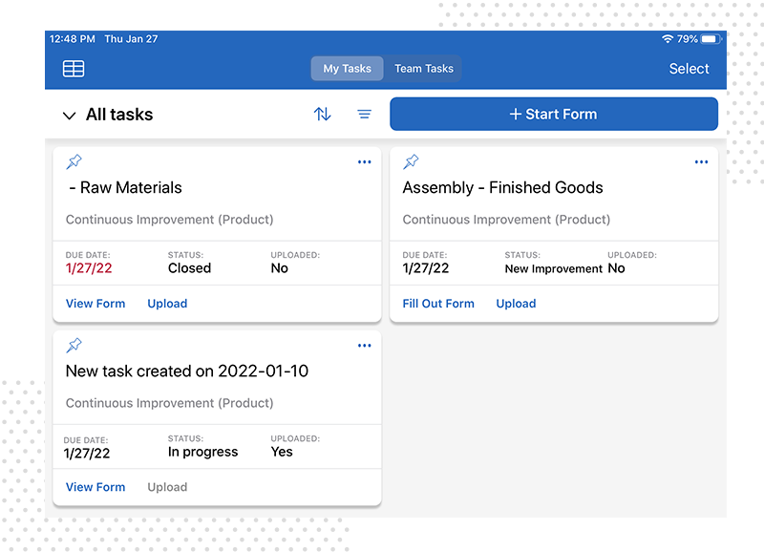Tap Select in the top bar

(x=689, y=69)
